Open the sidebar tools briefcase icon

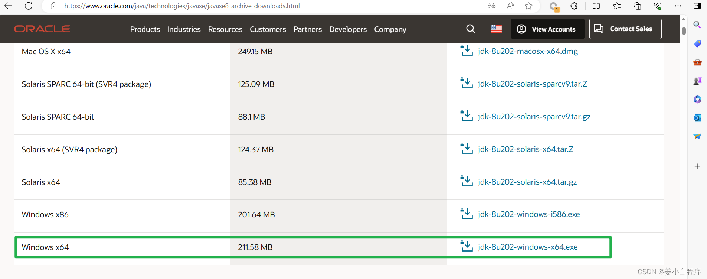[697, 62]
